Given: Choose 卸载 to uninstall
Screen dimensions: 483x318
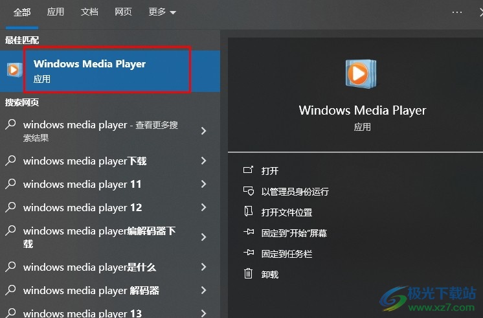Looking at the screenshot, I should (x=269, y=275).
